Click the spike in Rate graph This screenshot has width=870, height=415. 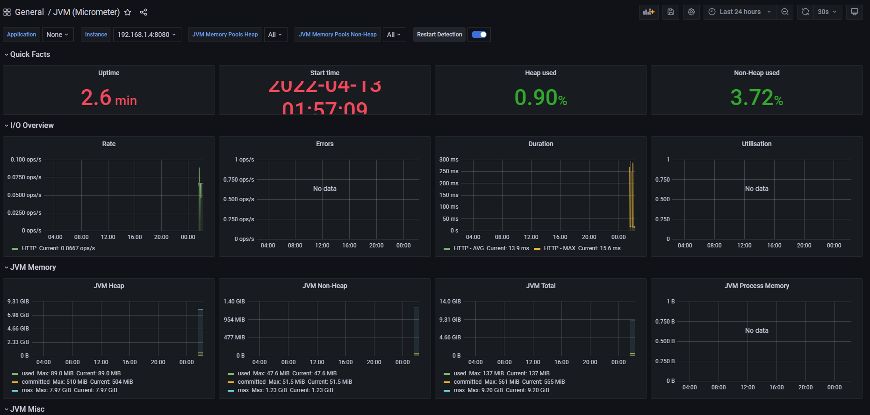[200, 198]
